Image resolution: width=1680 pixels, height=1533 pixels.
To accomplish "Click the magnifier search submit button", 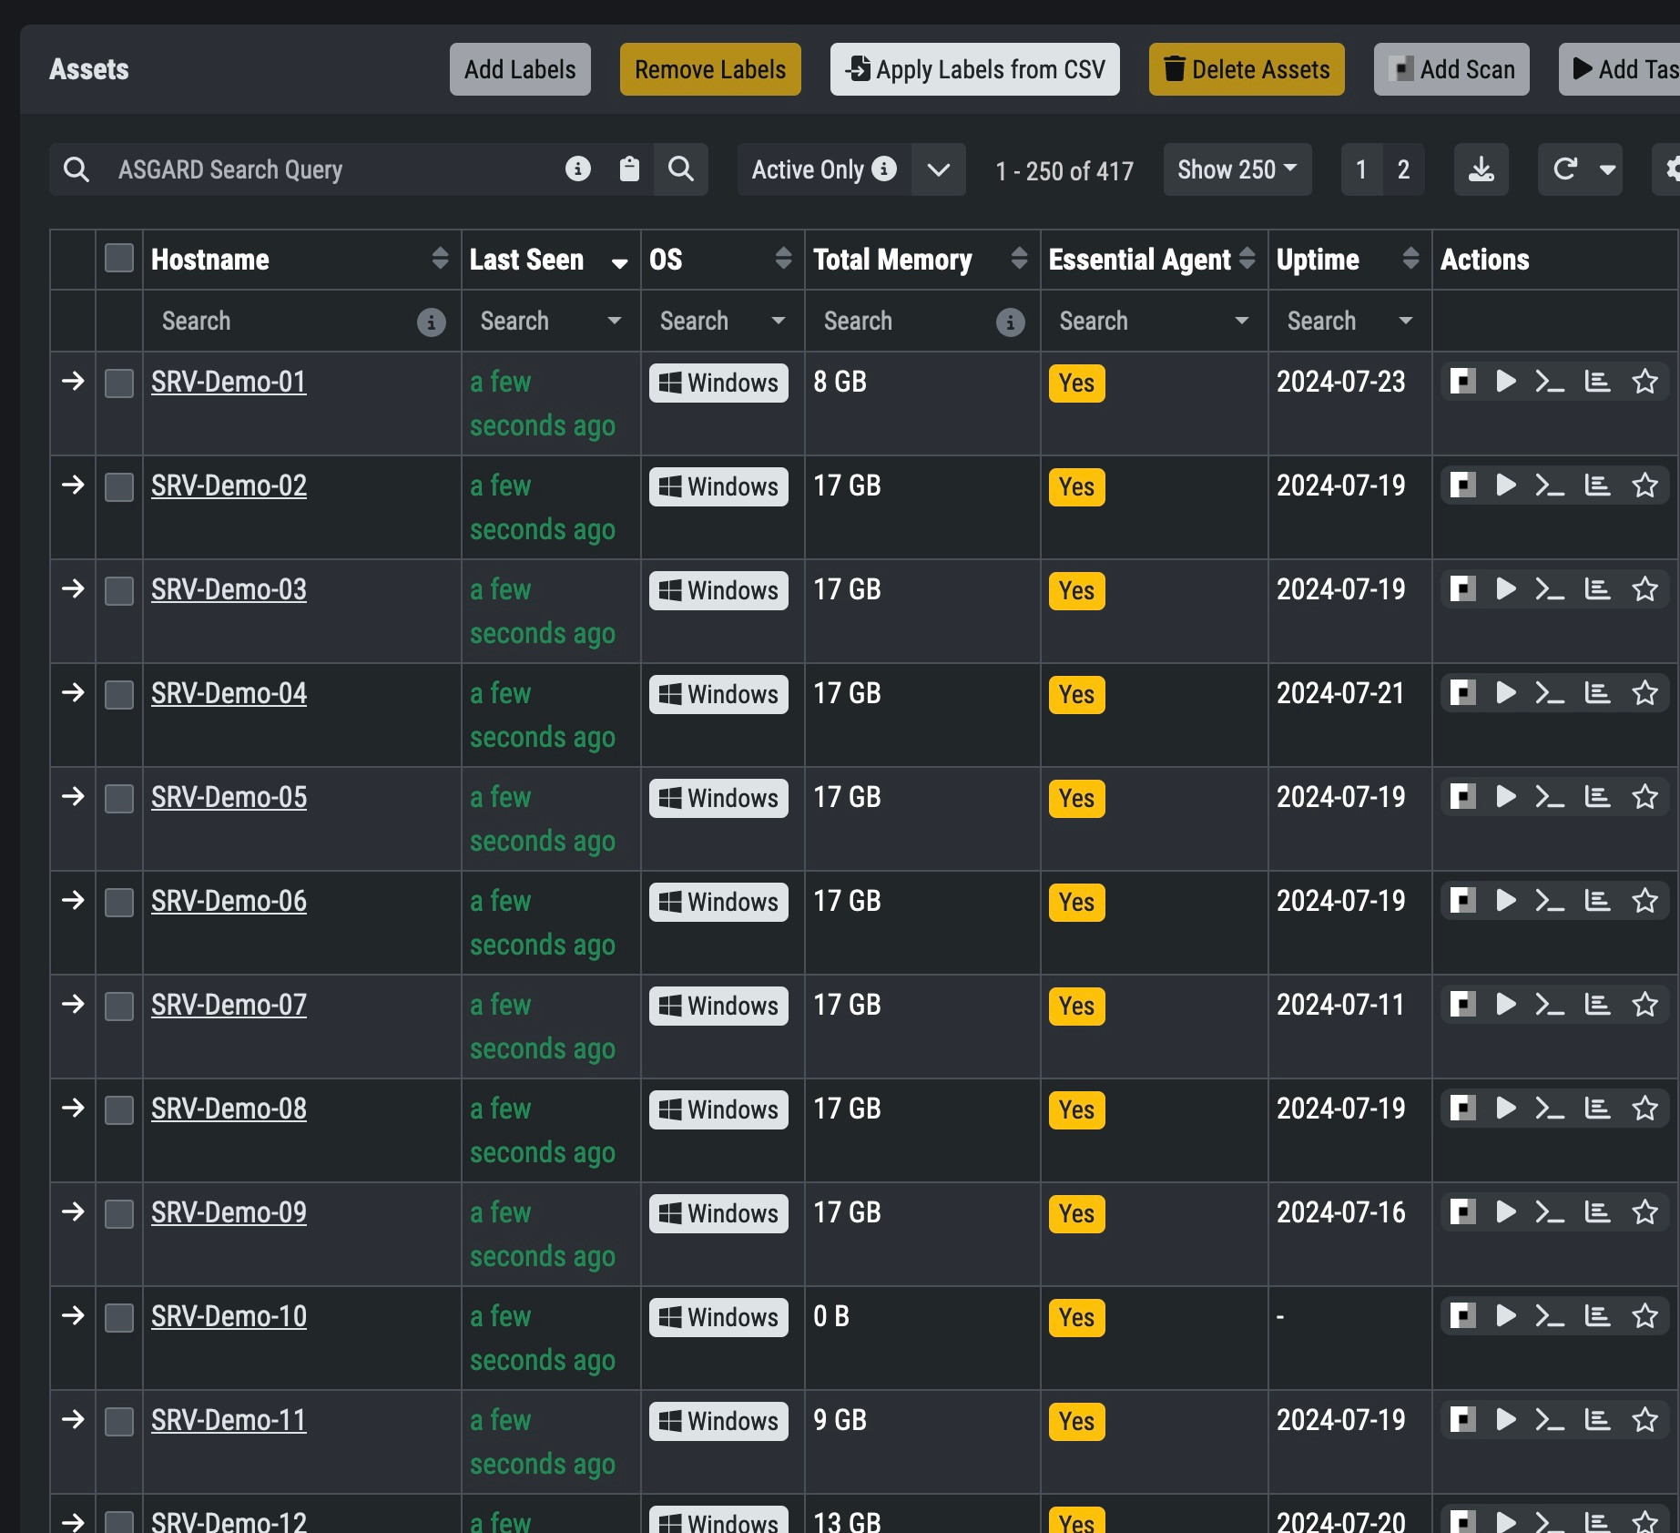I will (681, 169).
